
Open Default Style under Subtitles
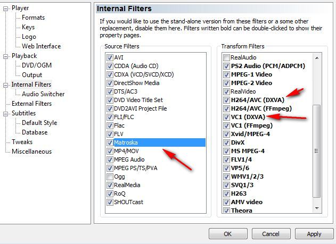39,123
